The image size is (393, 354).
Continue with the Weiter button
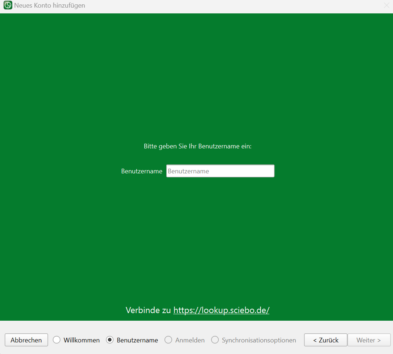tap(369, 340)
